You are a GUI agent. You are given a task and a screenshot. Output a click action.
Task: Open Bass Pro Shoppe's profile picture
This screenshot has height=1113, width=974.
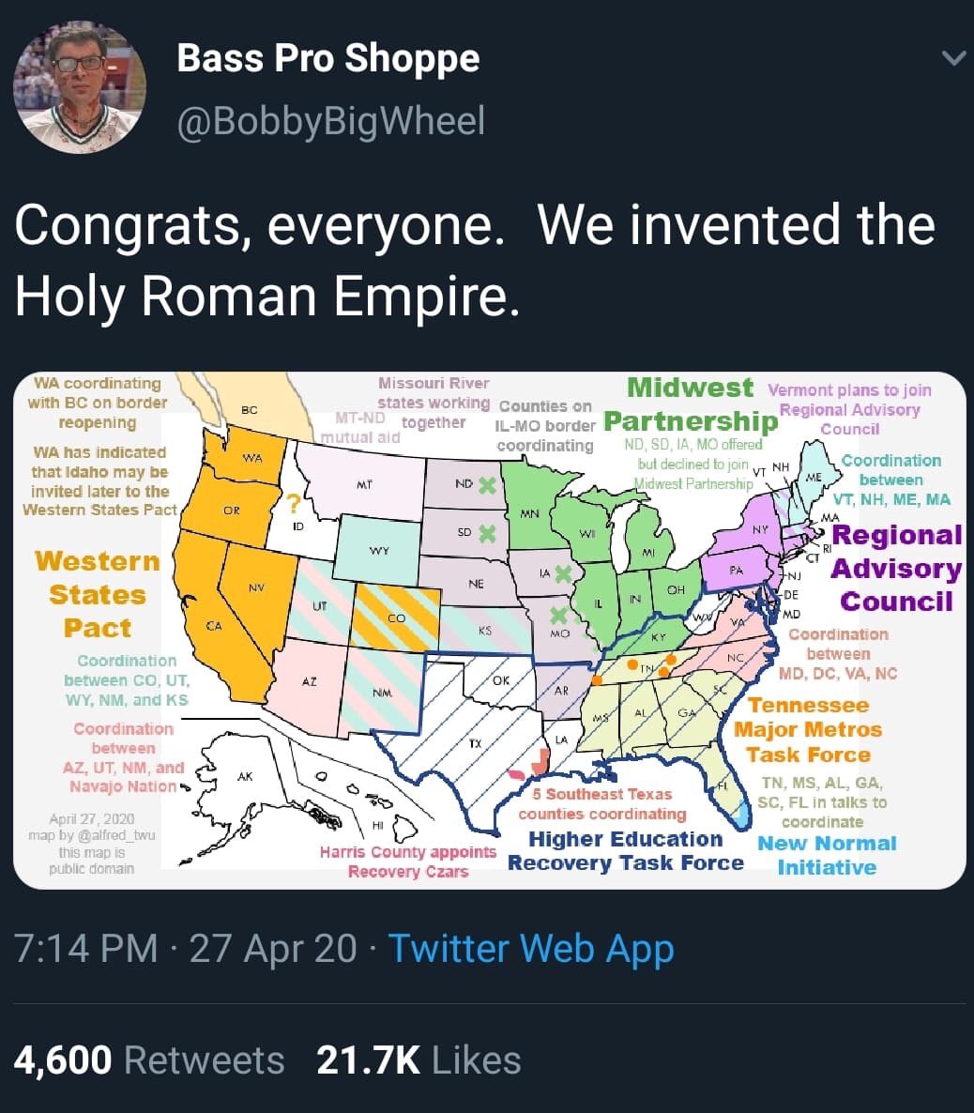[80, 86]
